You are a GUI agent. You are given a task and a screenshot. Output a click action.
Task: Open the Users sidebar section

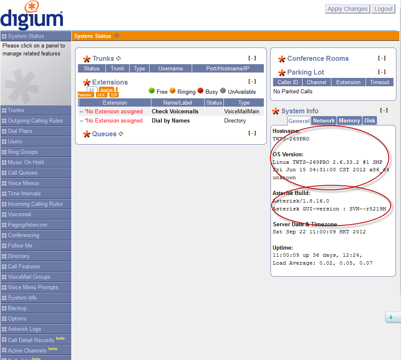tap(36, 142)
